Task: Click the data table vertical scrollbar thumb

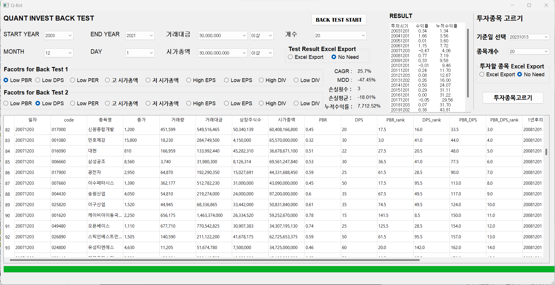Action: coord(546,152)
